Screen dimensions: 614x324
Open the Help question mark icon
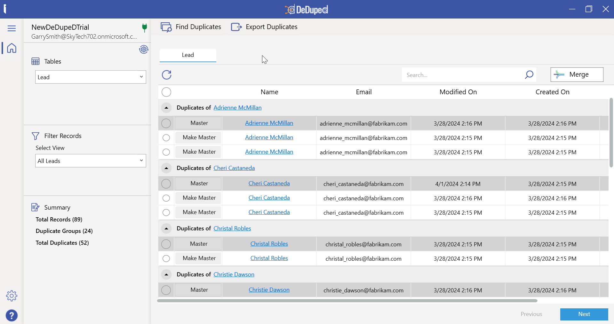click(x=12, y=316)
